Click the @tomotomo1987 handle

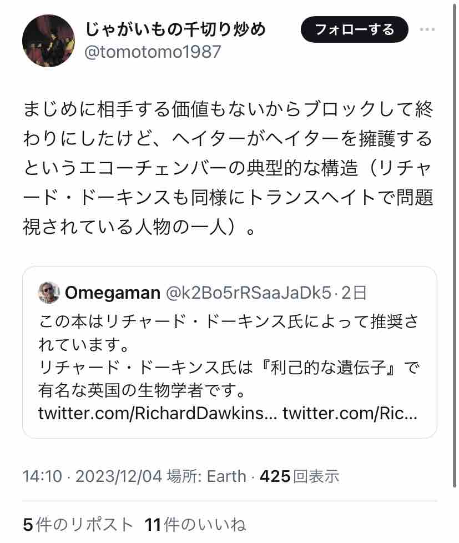point(152,52)
